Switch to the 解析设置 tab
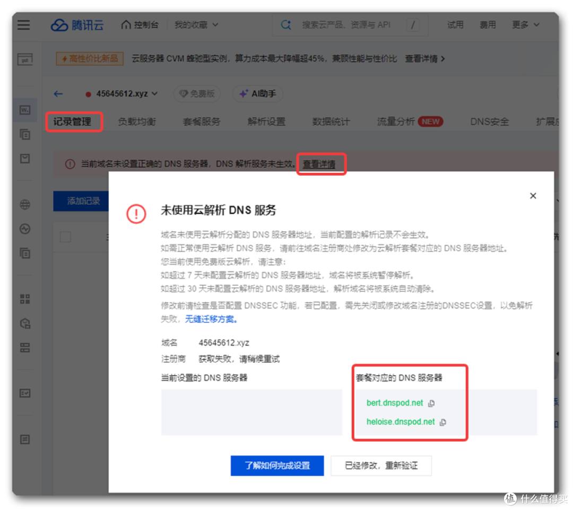The image size is (573, 511). tap(266, 122)
